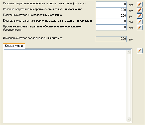Viewport: 145px width, 125px height.
Task: Click pencil icon for Прочие ежегодные затраты row
Action: click(x=139, y=27)
